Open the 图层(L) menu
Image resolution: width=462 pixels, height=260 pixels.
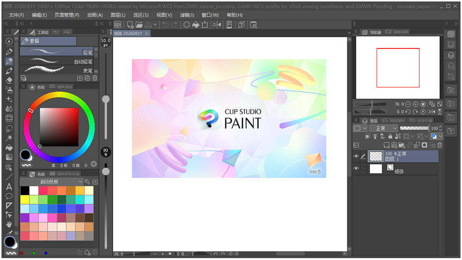coord(118,15)
